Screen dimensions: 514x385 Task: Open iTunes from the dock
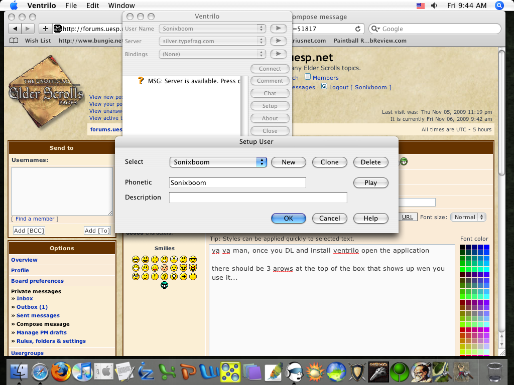(82, 372)
